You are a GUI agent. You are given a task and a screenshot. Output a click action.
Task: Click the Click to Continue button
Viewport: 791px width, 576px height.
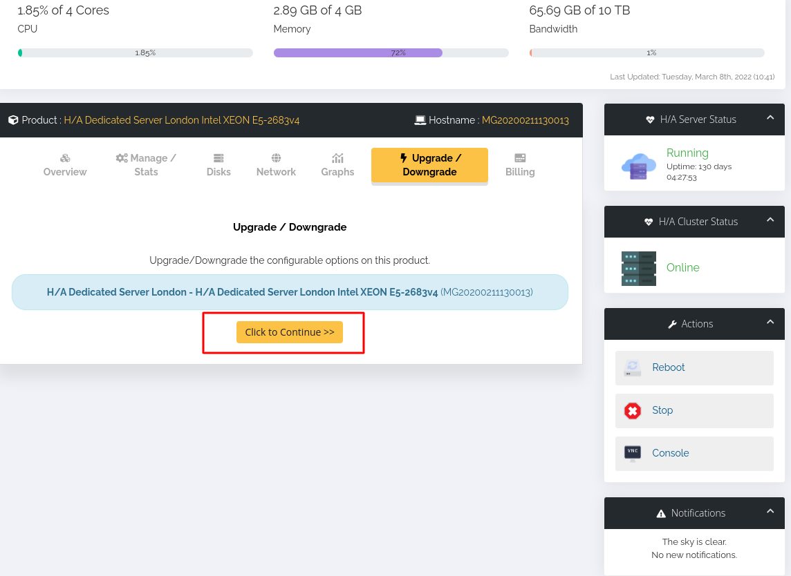[290, 332]
